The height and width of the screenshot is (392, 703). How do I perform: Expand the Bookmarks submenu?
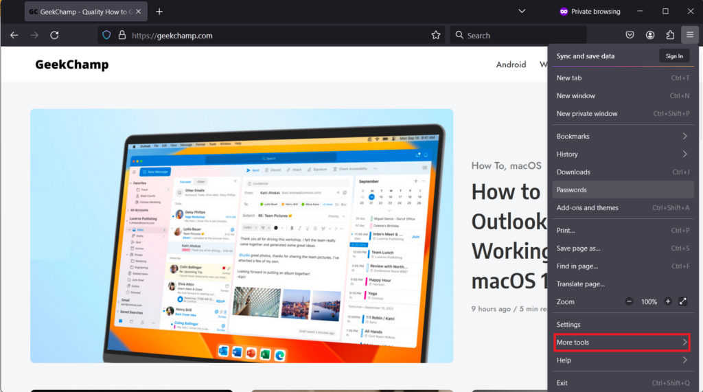point(621,136)
